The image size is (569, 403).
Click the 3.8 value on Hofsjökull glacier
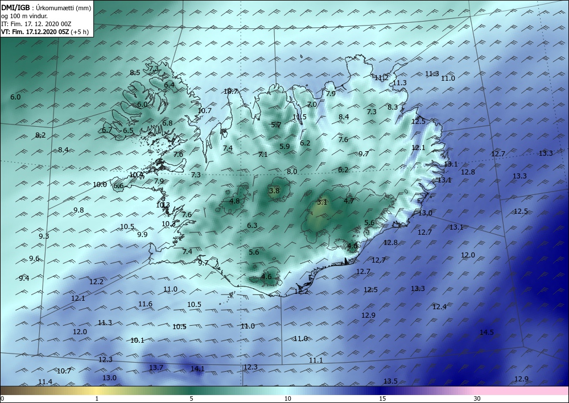pos(274,190)
